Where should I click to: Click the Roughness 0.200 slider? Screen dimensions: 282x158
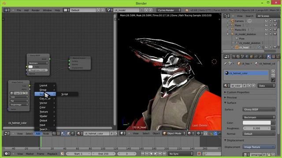pyautogui.click(x=256, y=128)
